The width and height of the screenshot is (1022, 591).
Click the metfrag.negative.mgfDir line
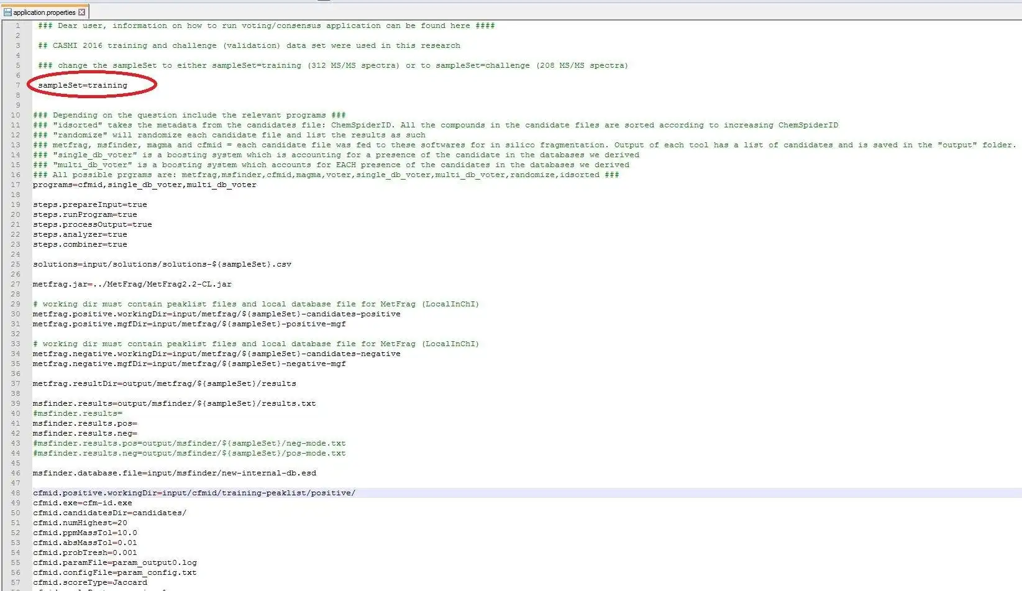[x=189, y=364]
